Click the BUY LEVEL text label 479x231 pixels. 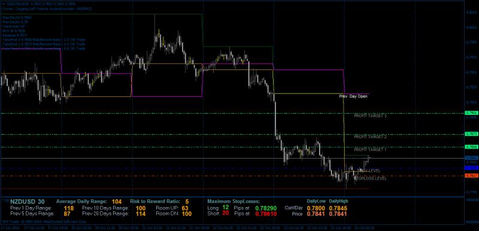[x=369, y=171]
